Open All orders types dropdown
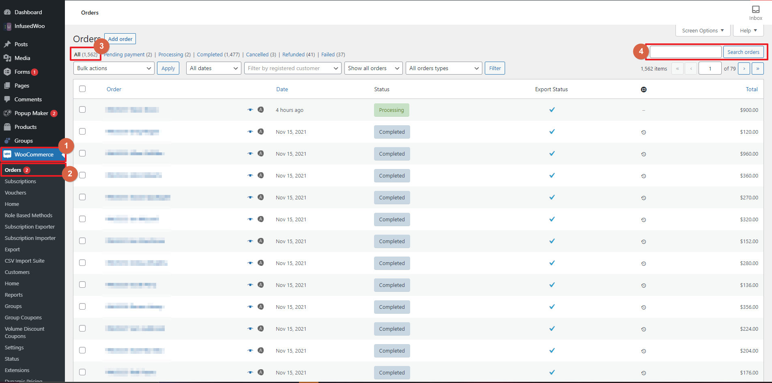Screen dimensions: 772x383 444,68
